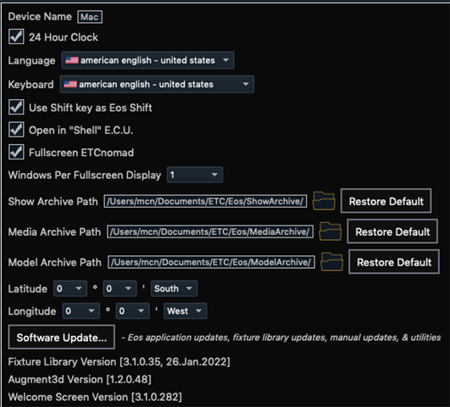Uncheck Use Shift key as Eos Shift
450x407 pixels.
[16, 107]
